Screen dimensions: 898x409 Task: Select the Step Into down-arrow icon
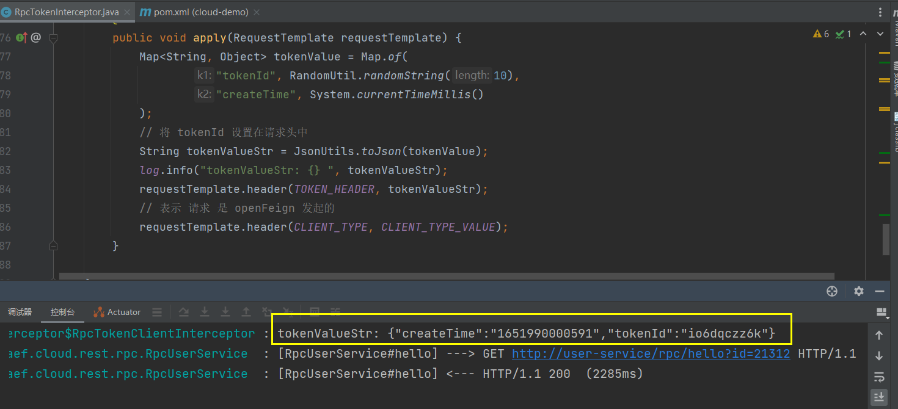tap(205, 311)
